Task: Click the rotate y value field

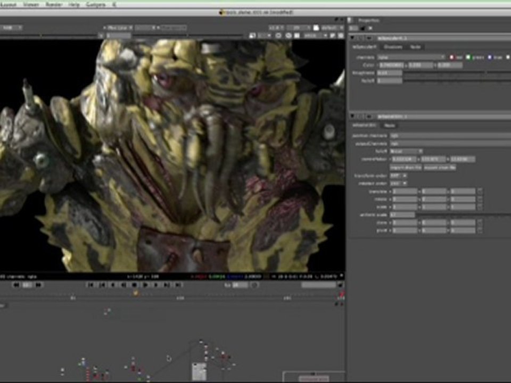Action: pos(434,199)
